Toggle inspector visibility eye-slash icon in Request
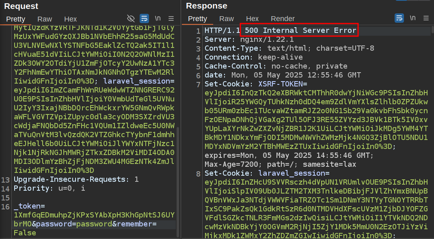This screenshot has width=434, height=239. (131, 18)
